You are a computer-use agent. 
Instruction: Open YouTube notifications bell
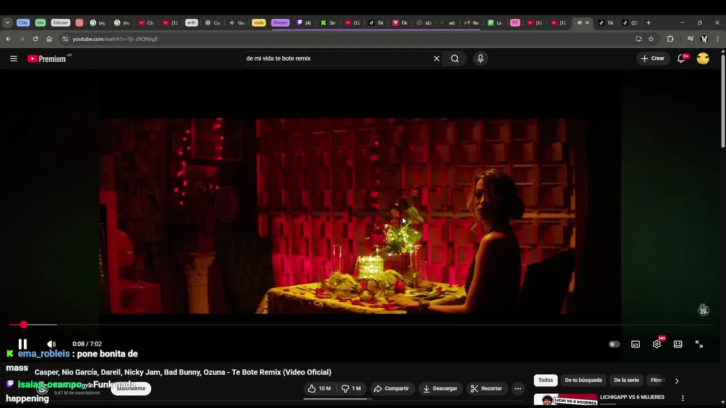tap(682, 58)
